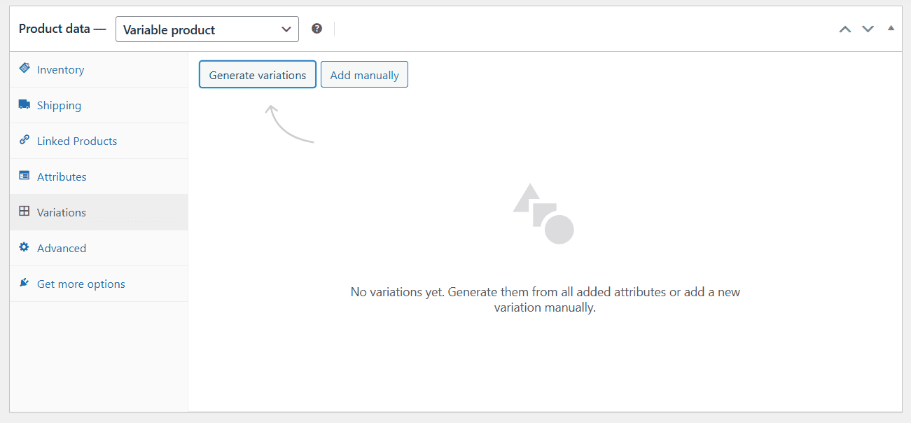This screenshot has height=423, width=911.
Task: Click the question mark help icon
Action: click(x=317, y=29)
